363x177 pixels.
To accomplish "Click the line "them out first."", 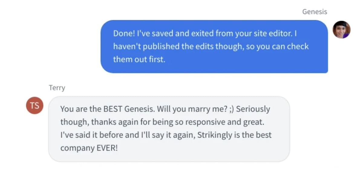I will pos(139,59).
